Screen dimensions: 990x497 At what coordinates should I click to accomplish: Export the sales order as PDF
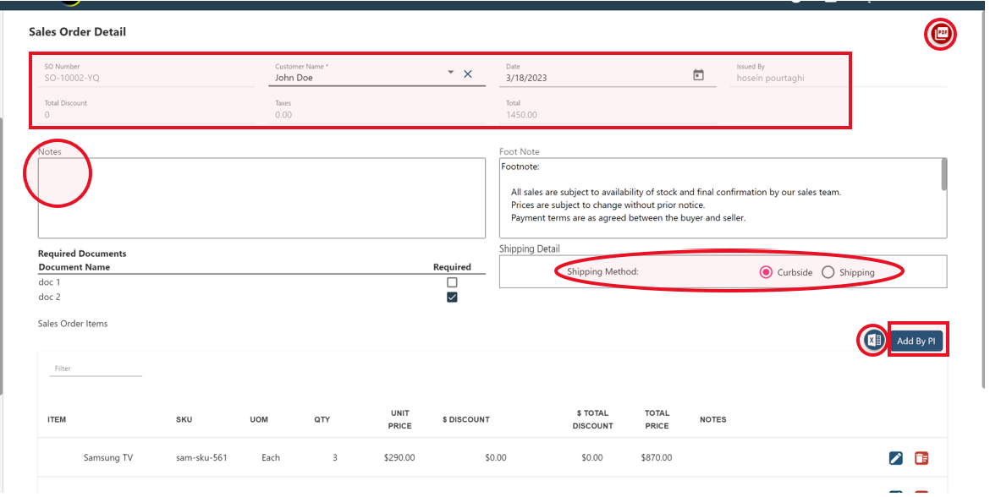[940, 34]
